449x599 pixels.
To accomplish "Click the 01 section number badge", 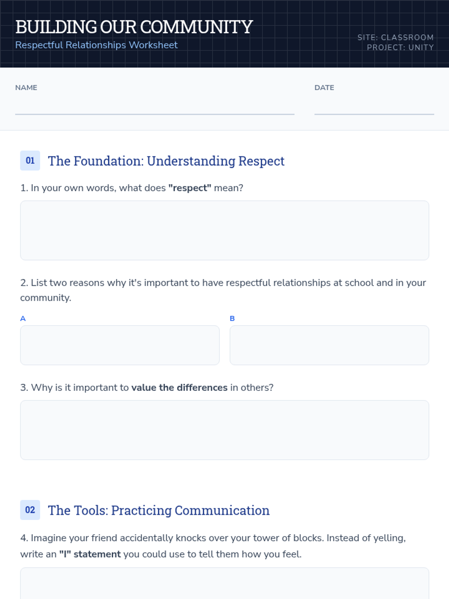I will [30, 161].
